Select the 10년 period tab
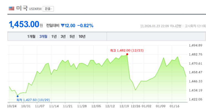Viewport: 206px width, 110px height. pyautogui.click(x=82, y=36)
